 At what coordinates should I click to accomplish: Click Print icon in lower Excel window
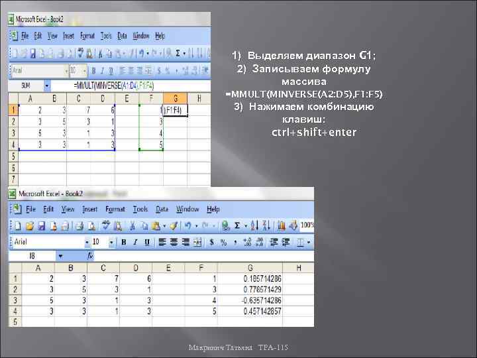pyautogui.click(x=79, y=226)
